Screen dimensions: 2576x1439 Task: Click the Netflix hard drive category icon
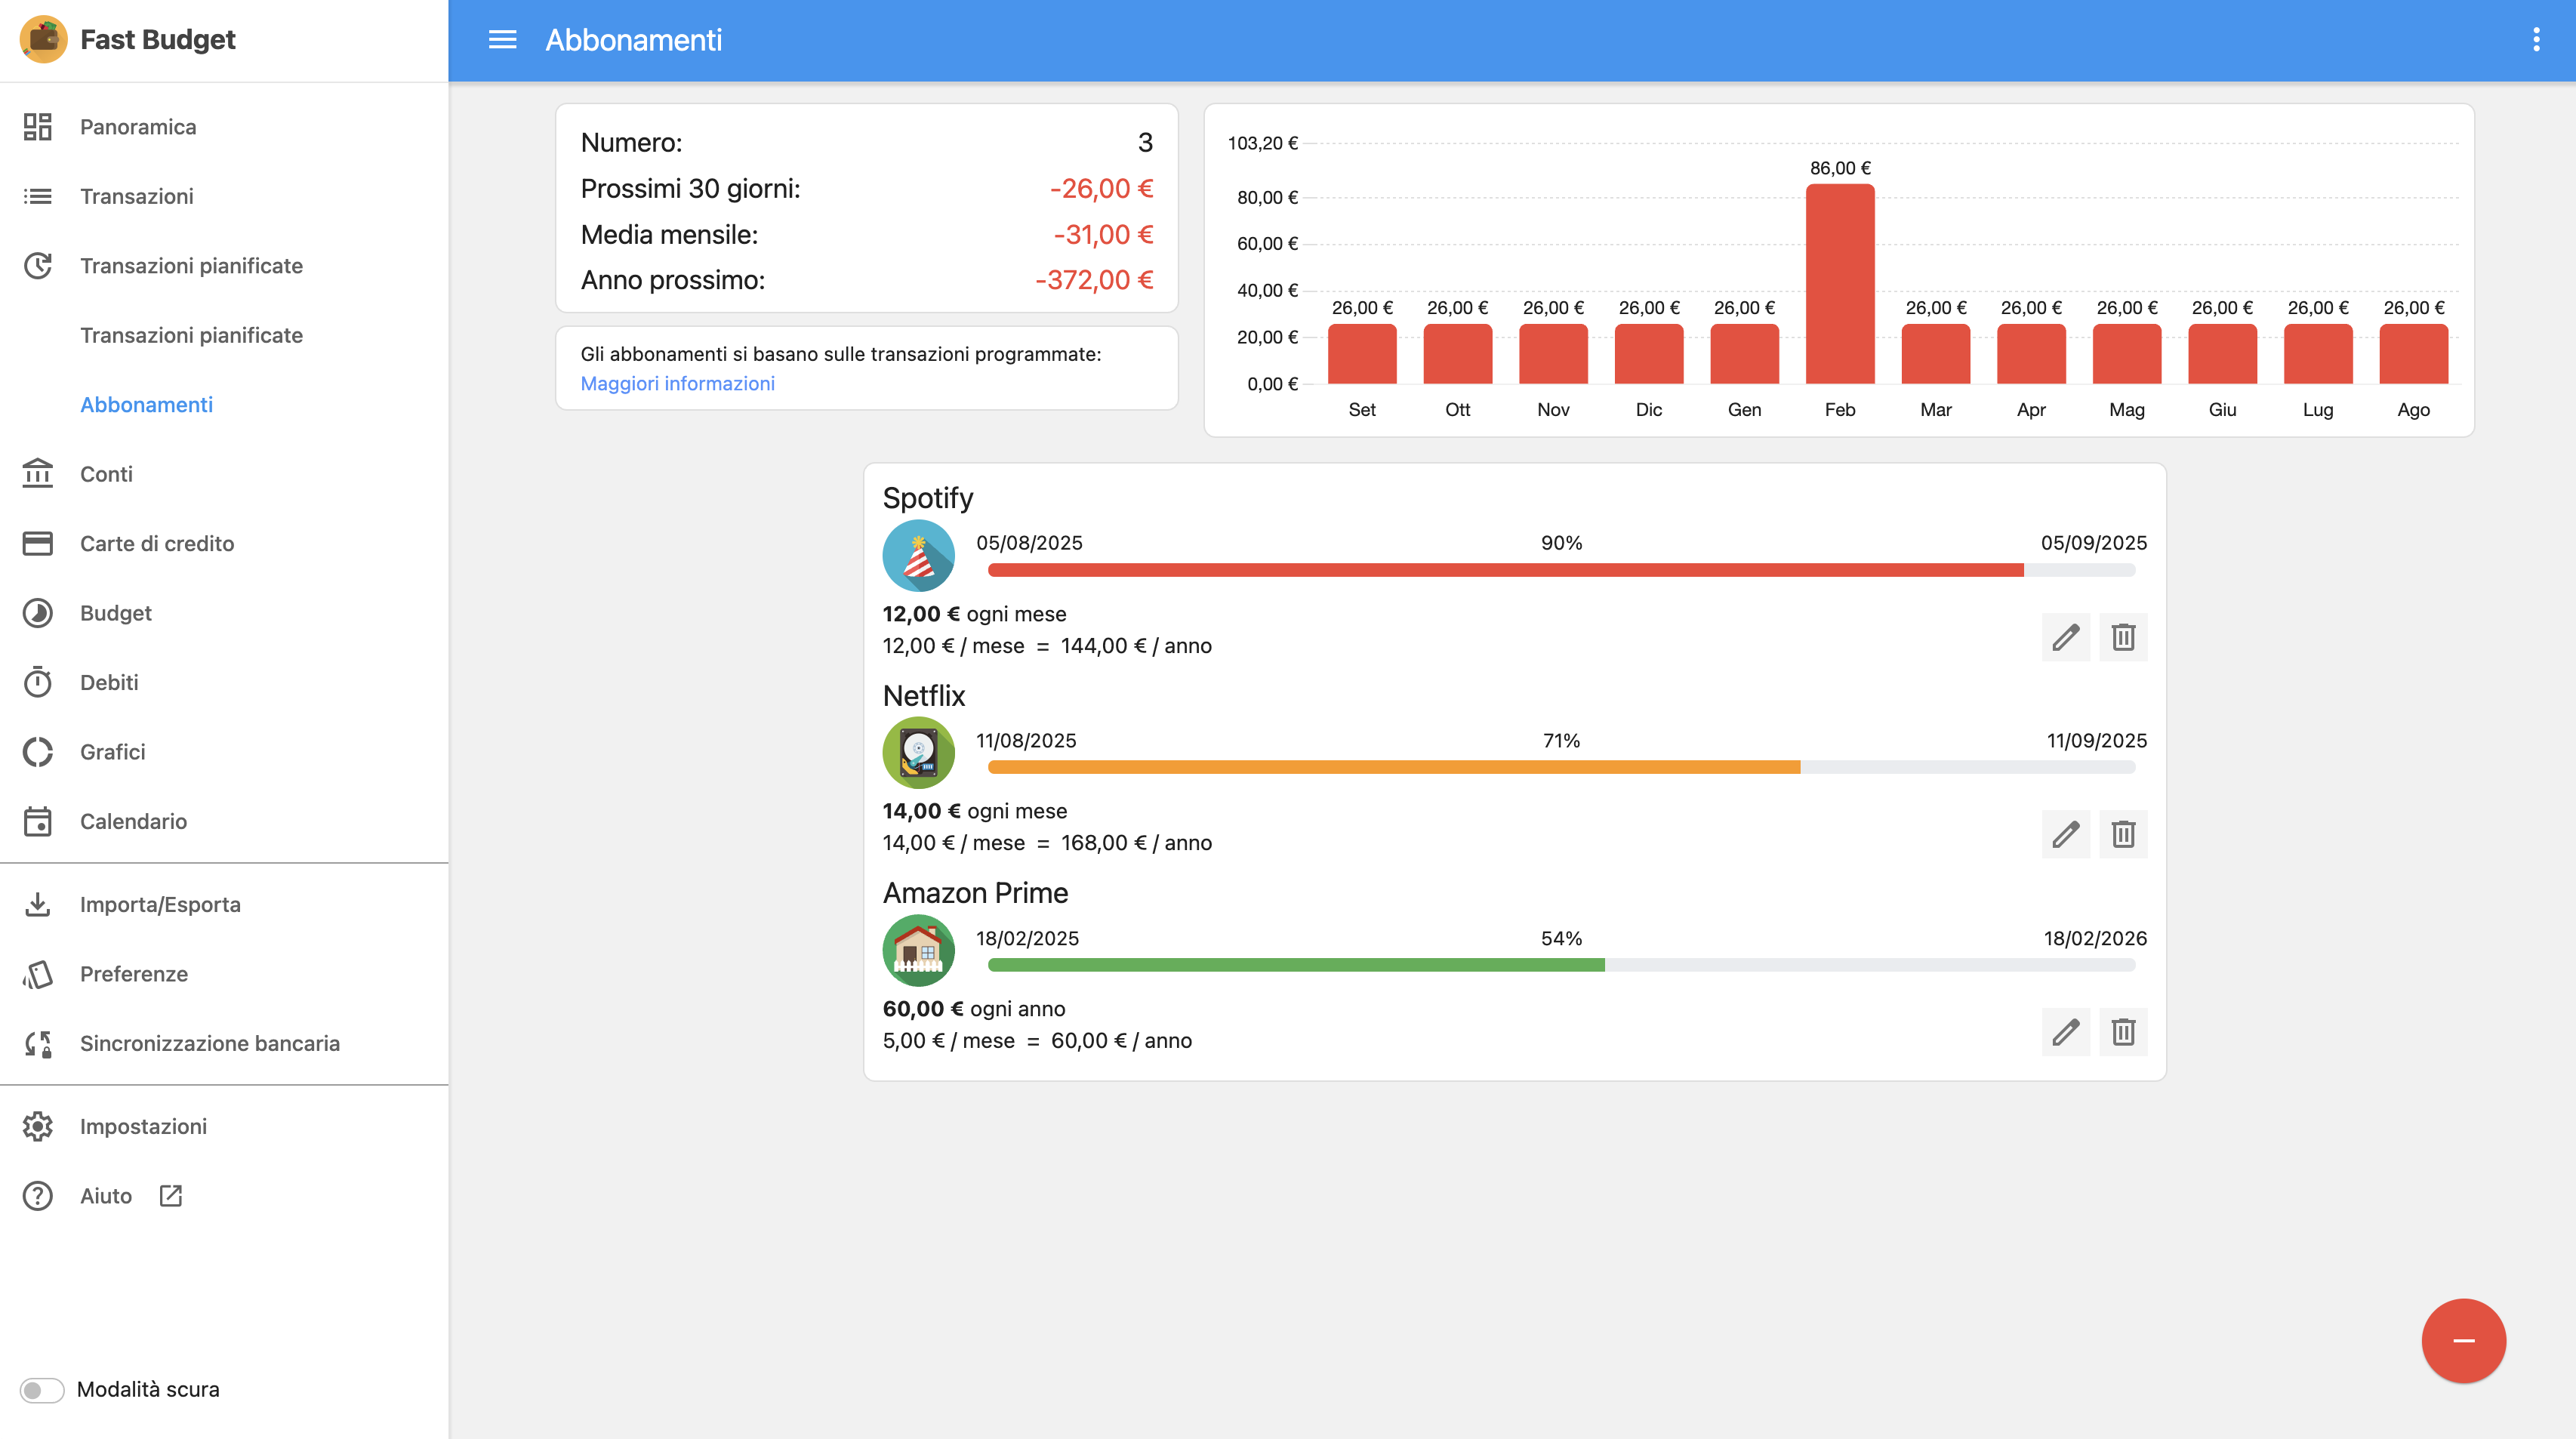(x=918, y=753)
